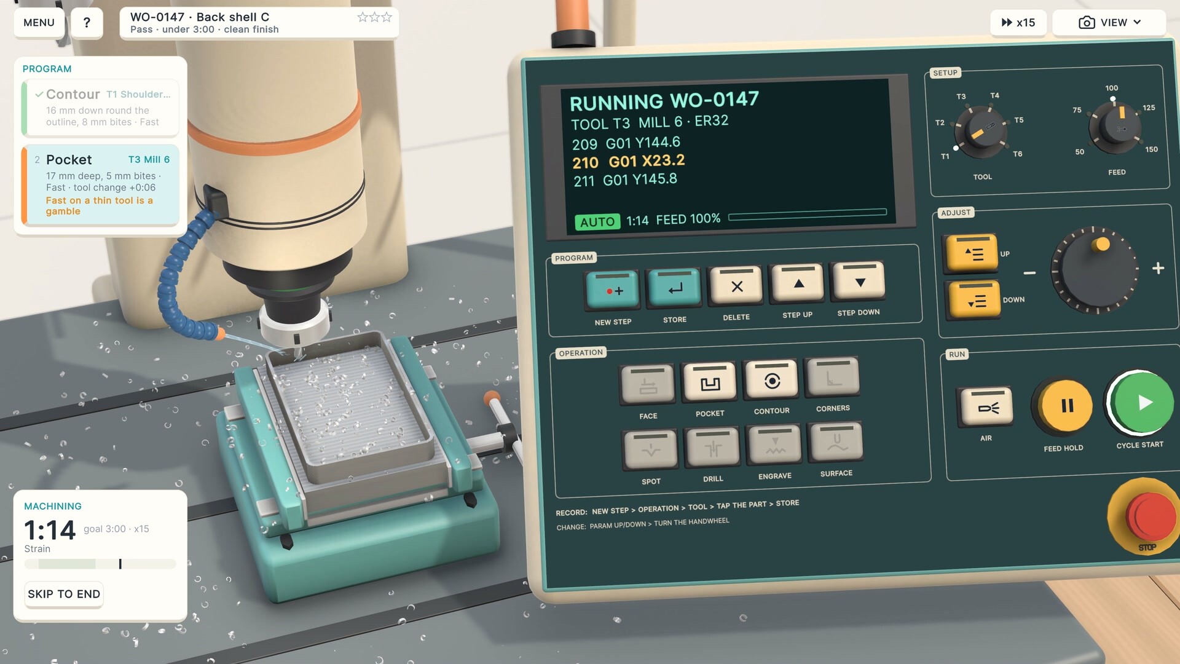Toggle the x15 fast-forward speed
The width and height of the screenshot is (1180, 664).
[x=1018, y=23]
